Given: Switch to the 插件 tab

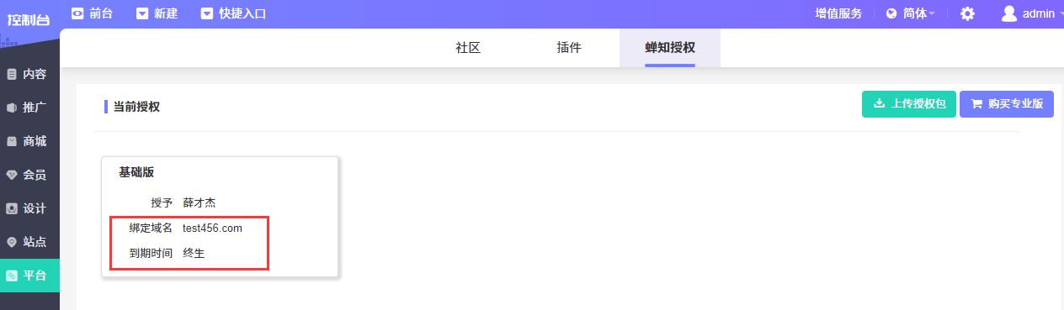Looking at the screenshot, I should click(569, 48).
